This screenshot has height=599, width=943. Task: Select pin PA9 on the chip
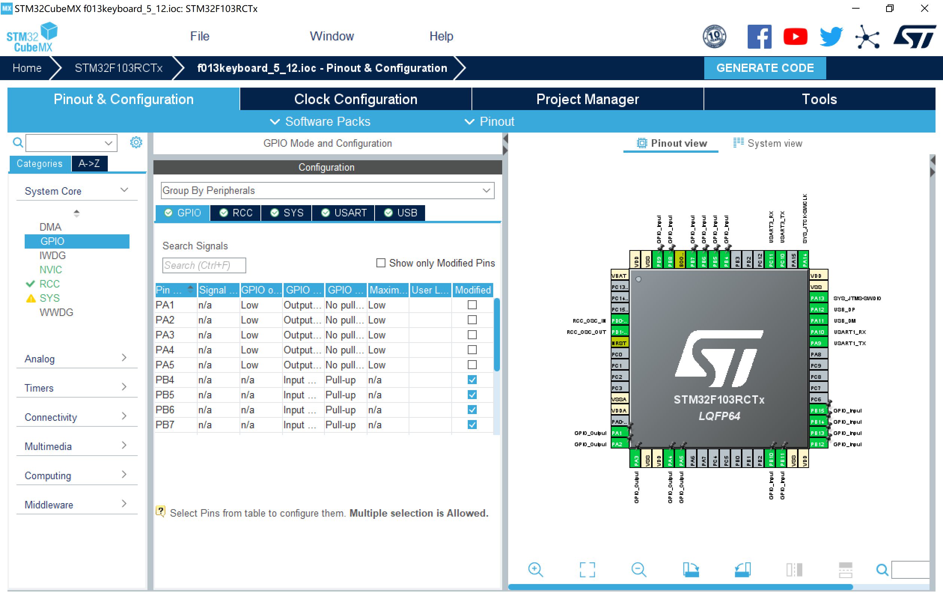818,343
